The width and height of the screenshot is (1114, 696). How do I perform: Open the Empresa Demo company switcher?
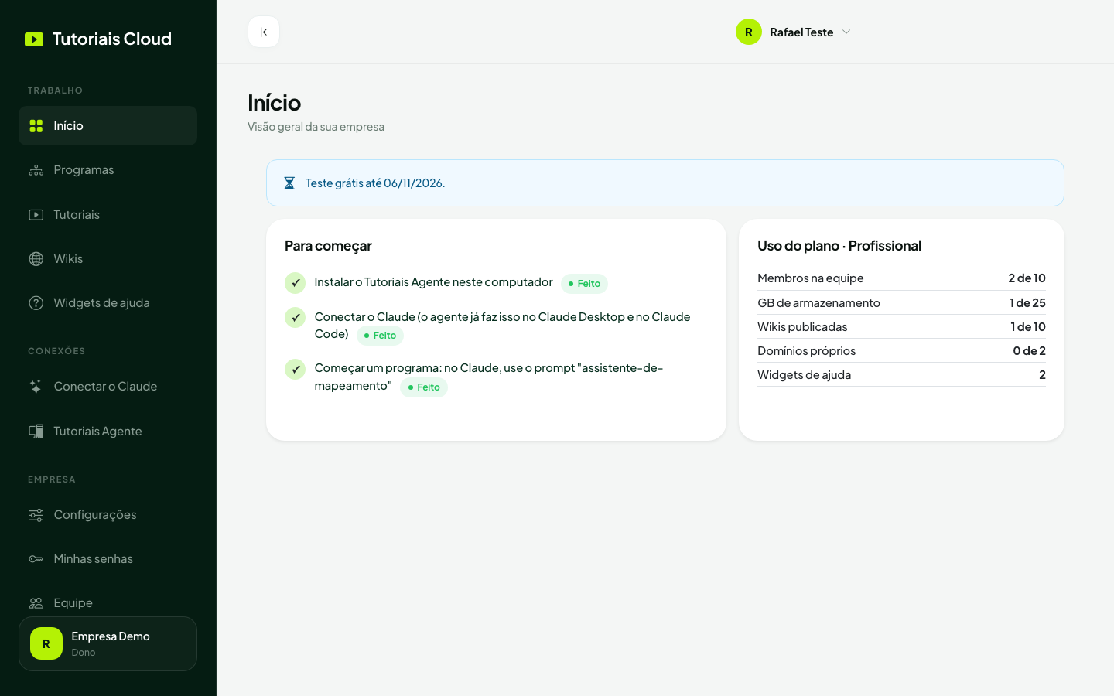pyautogui.click(x=108, y=643)
